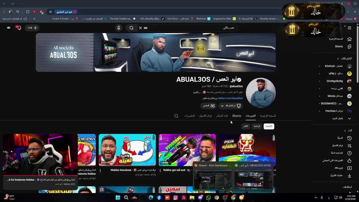This screenshot has width=359, height=202.
Task: Select the Oldest (الأقدم) filter chip
Action: tap(246, 126)
